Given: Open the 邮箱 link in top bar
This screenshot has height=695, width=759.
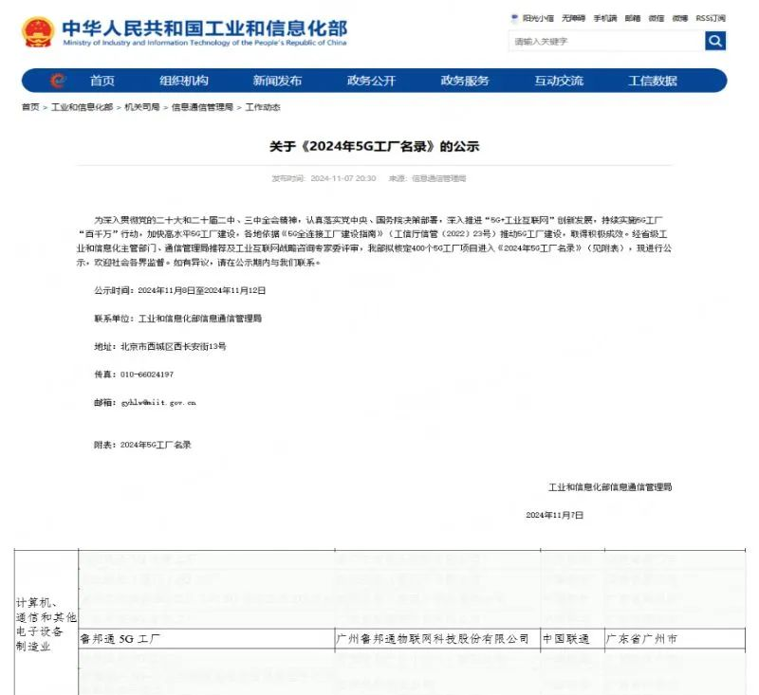Looking at the screenshot, I should 633,18.
